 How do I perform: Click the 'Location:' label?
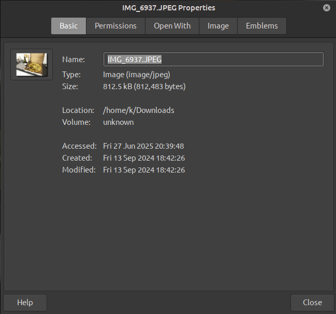[78, 110]
